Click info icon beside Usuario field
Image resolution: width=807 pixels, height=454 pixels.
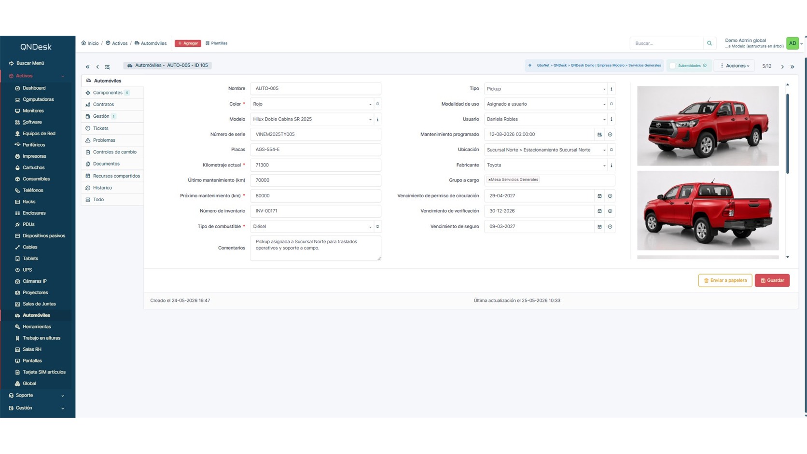pos(611,119)
